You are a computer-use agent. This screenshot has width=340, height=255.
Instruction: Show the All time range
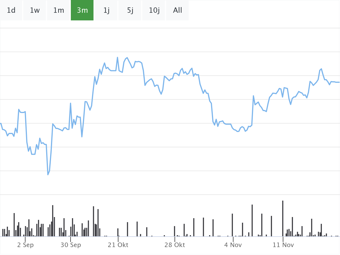coord(177,10)
